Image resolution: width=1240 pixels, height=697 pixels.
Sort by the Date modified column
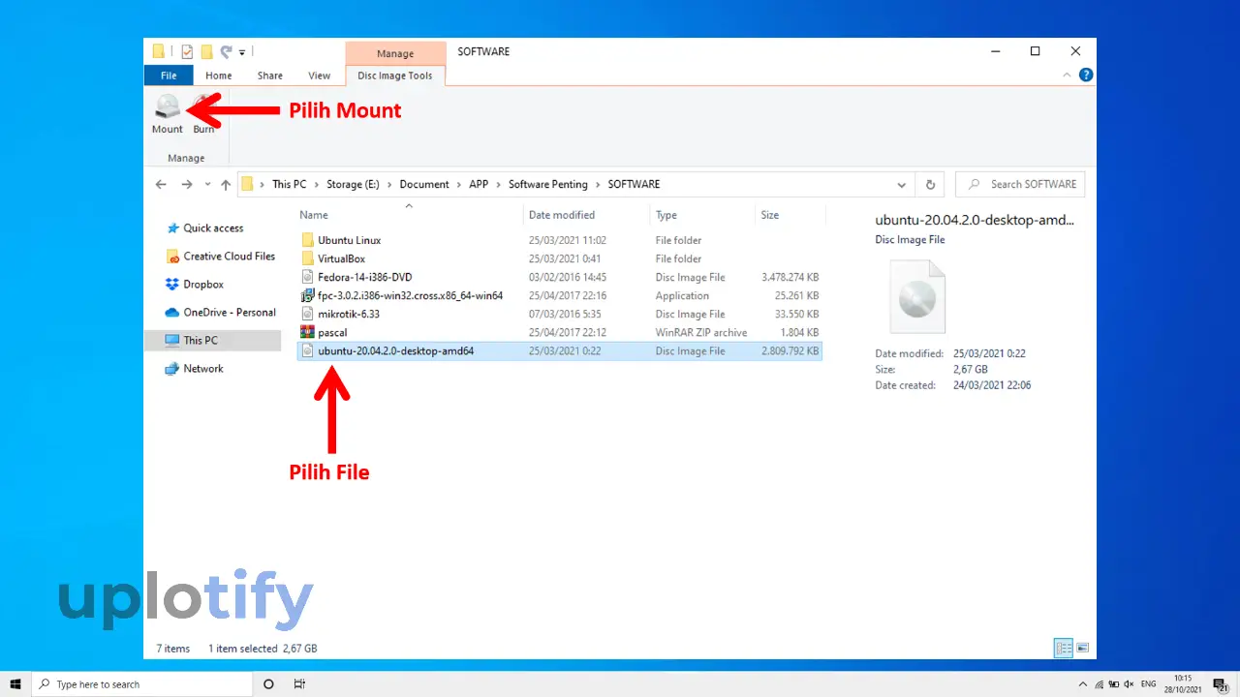tap(562, 215)
